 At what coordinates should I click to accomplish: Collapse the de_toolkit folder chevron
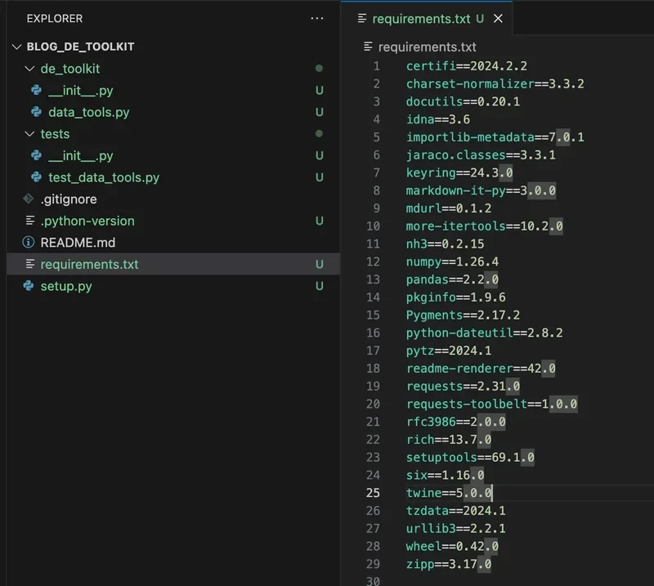29,69
